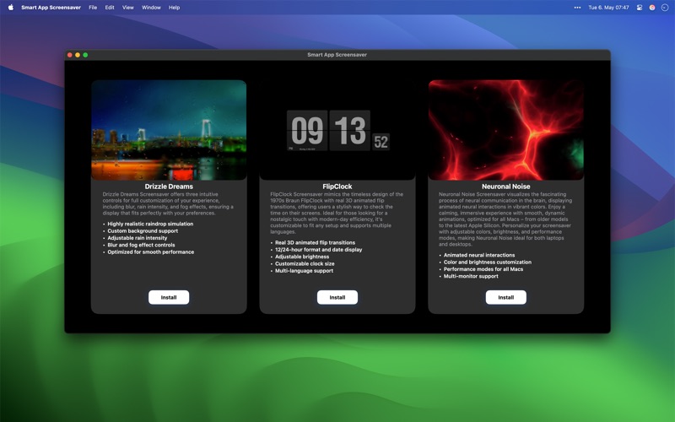Click 'Multi-language support' bullet
675x422 pixels.
click(x=304, y=271)
